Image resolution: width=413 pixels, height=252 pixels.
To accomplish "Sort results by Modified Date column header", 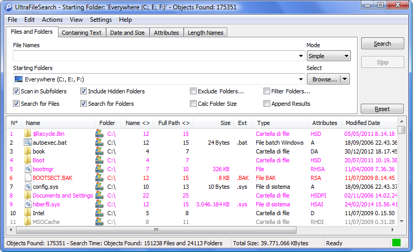I will (370, 123).
